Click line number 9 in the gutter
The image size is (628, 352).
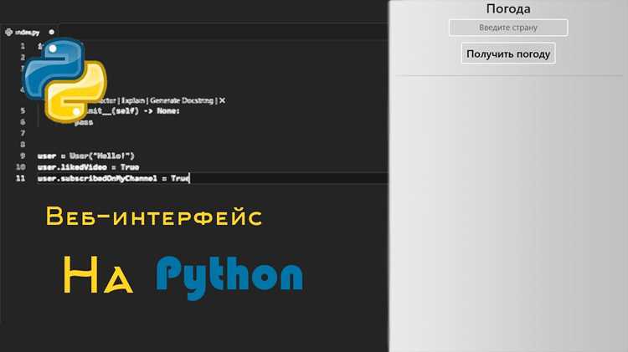pyautogui.click(x=23, y=156)
